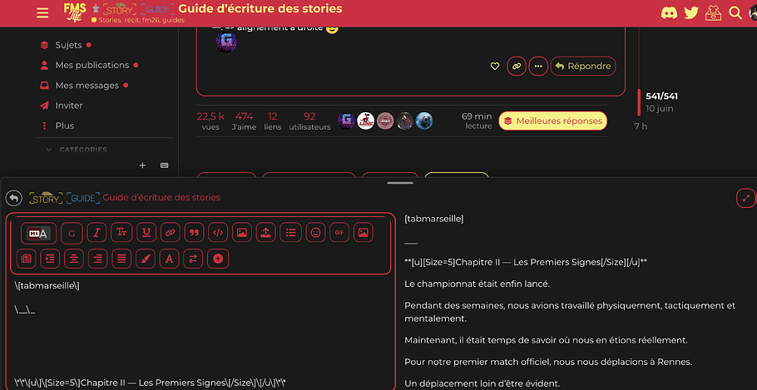Click first image insert icon after code
Image resolution: width=757 pixels, height=390 pixels.
coord(242,233)
